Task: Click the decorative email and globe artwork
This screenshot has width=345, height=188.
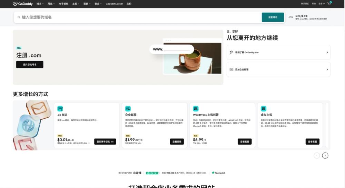Action: click(x=32, y=125)
